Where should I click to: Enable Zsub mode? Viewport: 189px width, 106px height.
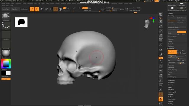pos(90,8)
